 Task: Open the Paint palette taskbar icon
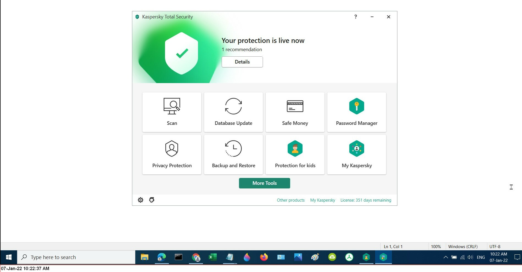click(315, 257)
